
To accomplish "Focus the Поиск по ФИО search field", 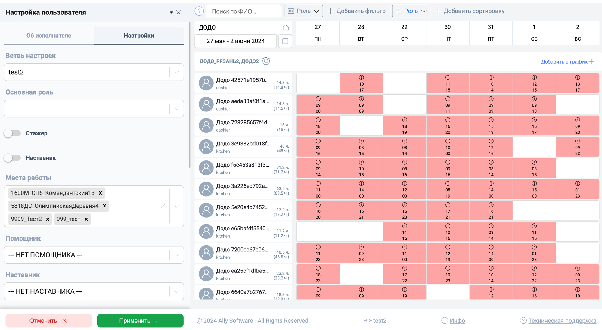I will coord(243,11).
